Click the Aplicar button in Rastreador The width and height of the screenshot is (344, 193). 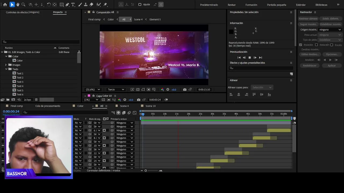click(x=332, y=66)
